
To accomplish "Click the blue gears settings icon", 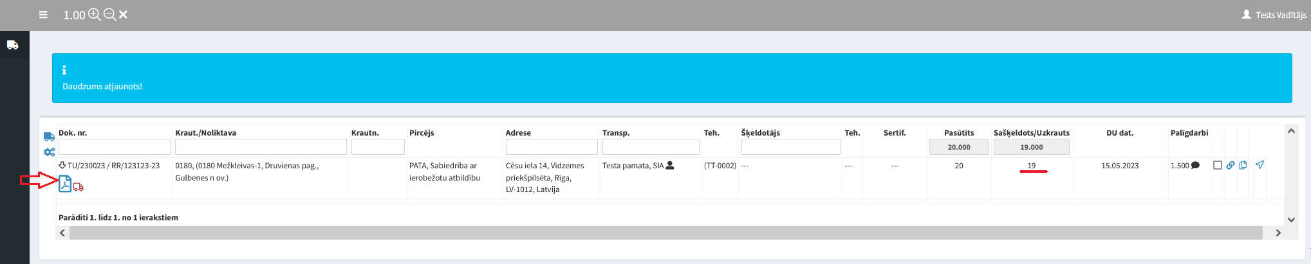I will (x=49, y=152).
